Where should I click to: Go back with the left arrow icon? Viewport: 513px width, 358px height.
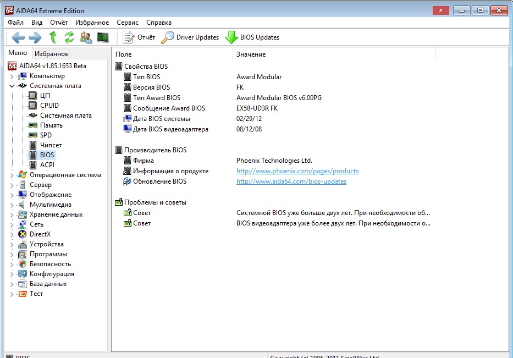pos(18,37)
